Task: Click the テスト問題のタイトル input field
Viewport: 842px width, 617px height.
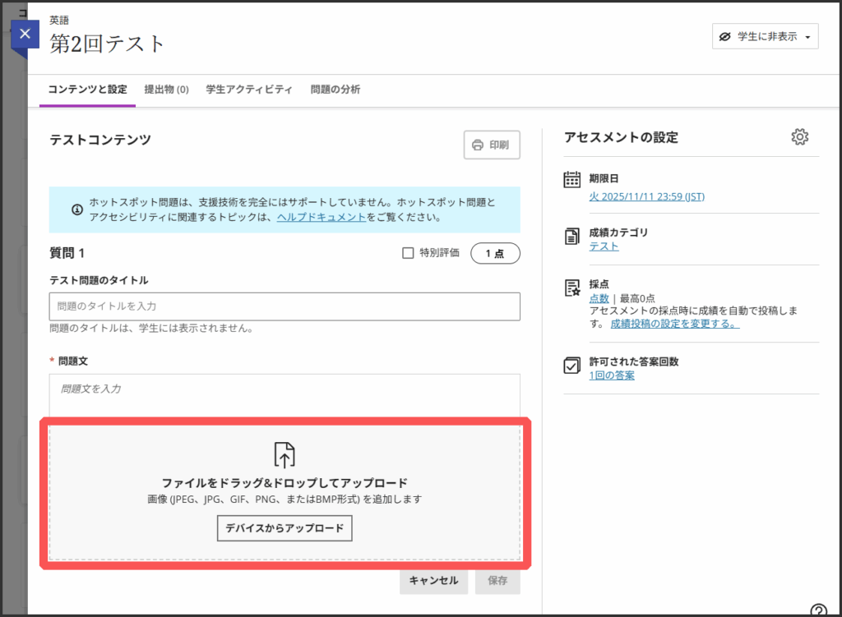Action: pos(285,306)
